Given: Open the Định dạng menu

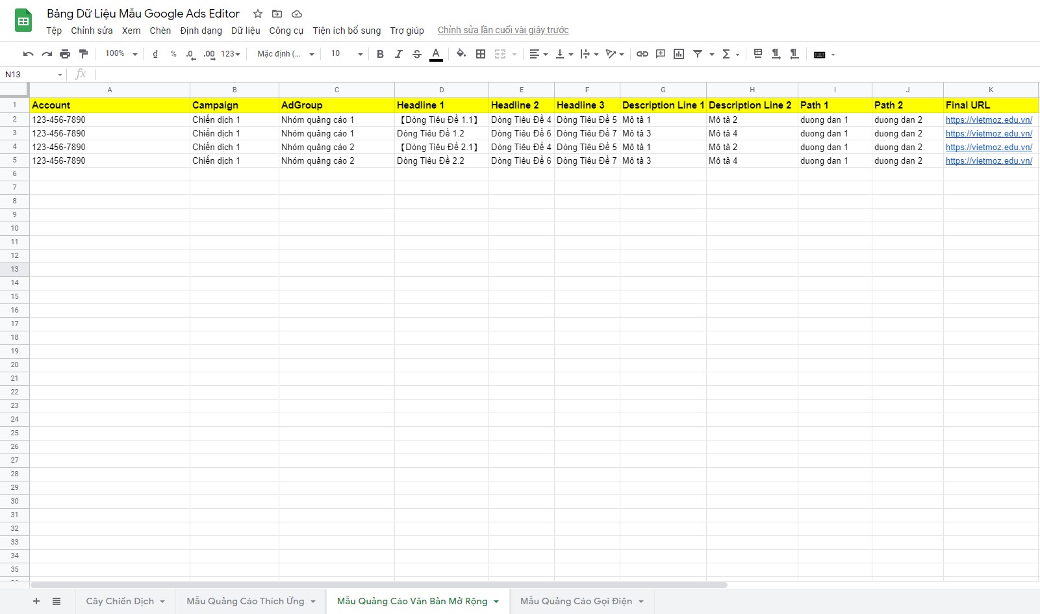Looking at the screenshot, I should [201, 31].
